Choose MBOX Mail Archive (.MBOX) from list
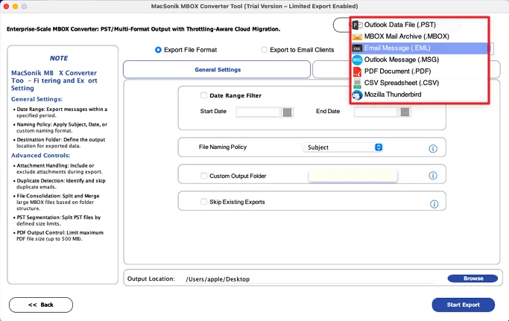This screenshot has height=321, width=509. 420,36
